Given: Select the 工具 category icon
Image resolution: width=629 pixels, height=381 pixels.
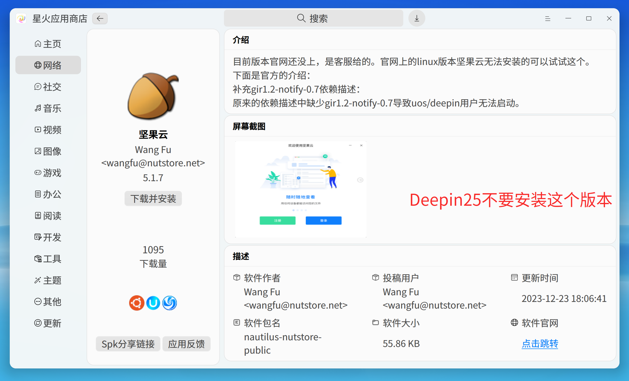Looking at the screenshot, I should (x=38, y=259).
